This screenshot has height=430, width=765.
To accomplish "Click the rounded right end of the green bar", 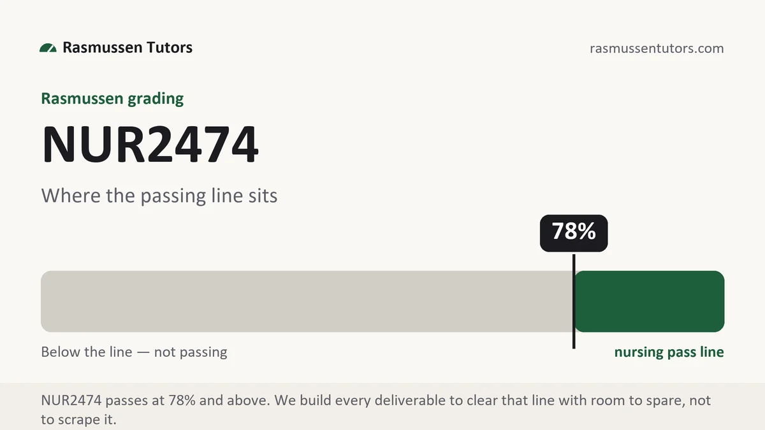I will 718,301.
